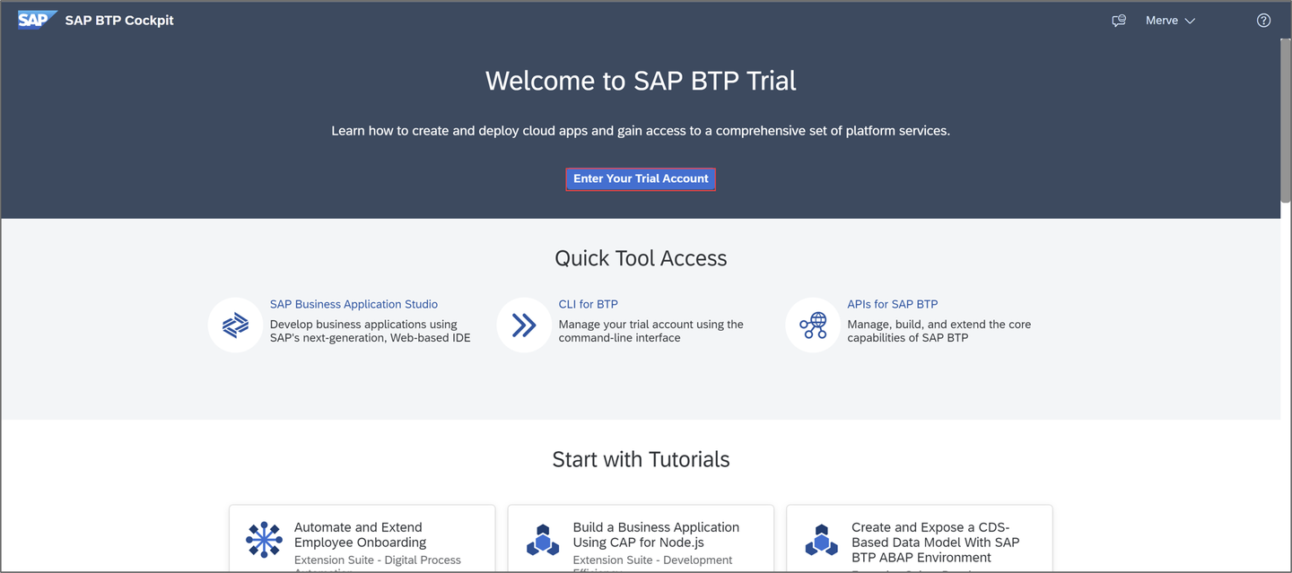Image resolution: width=1292 pixels, height=573 pixels.
Task: Click the CLI for BTP double-arrow icon
Action: pyautogui.click(x=524, y=325)
